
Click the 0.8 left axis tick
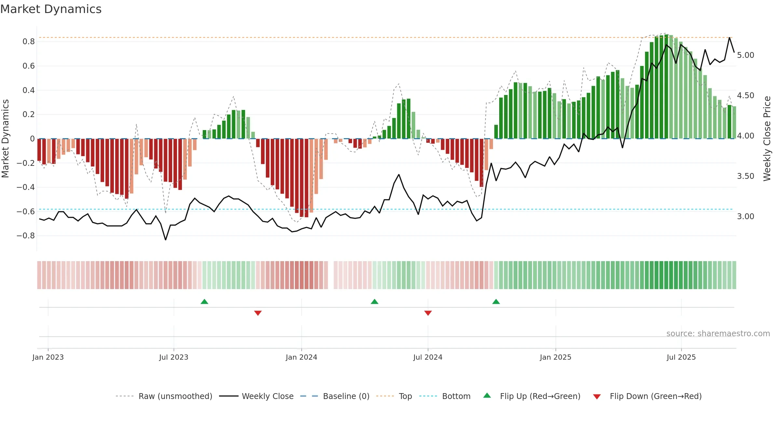pos(29,42)
